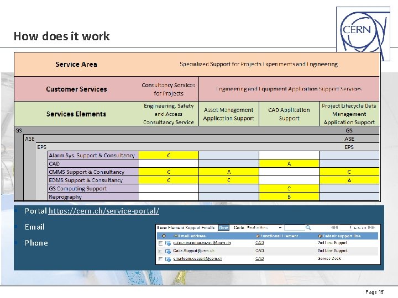The height and width of the screenshot is (298, 398).
Task: Click the left ASE tree label
Action: pos(30,139)
